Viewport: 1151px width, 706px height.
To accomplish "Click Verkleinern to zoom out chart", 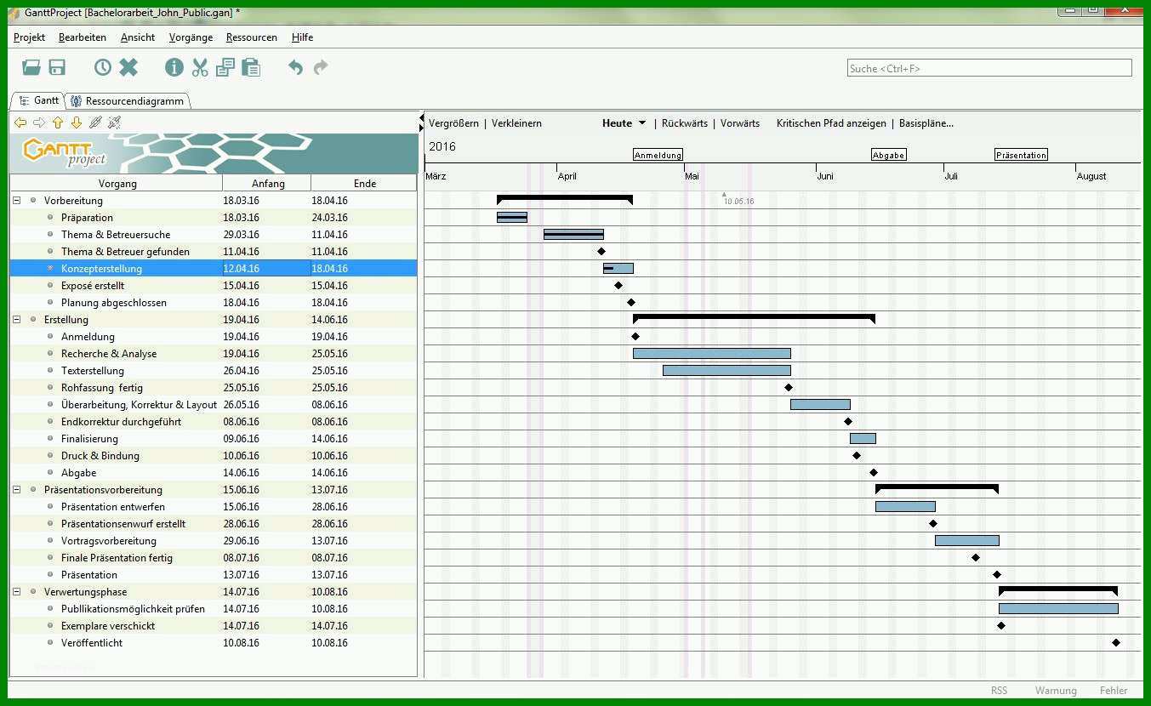I will [516, 123].
